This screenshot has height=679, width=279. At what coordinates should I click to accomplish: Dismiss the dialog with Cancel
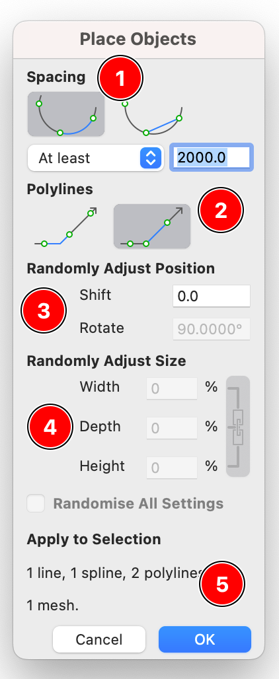(99, 639)
